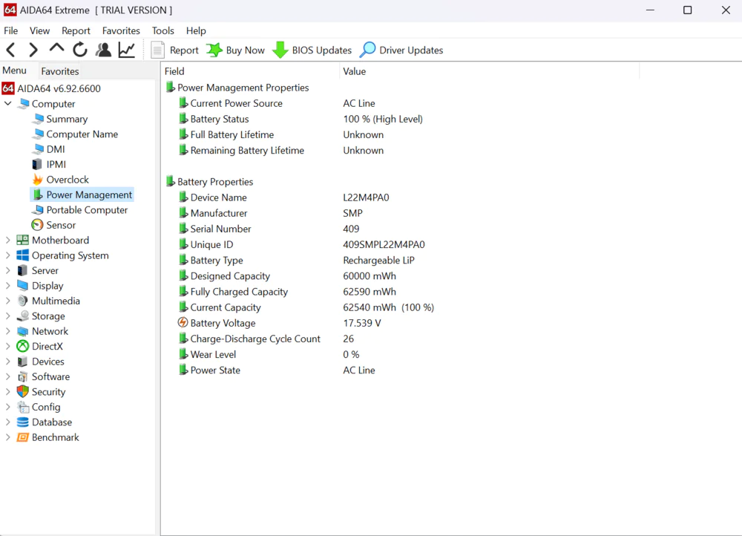Viewport: 742px width, 536px height.
Task: Expand the Motherboard node
Action: pos(8,240)
